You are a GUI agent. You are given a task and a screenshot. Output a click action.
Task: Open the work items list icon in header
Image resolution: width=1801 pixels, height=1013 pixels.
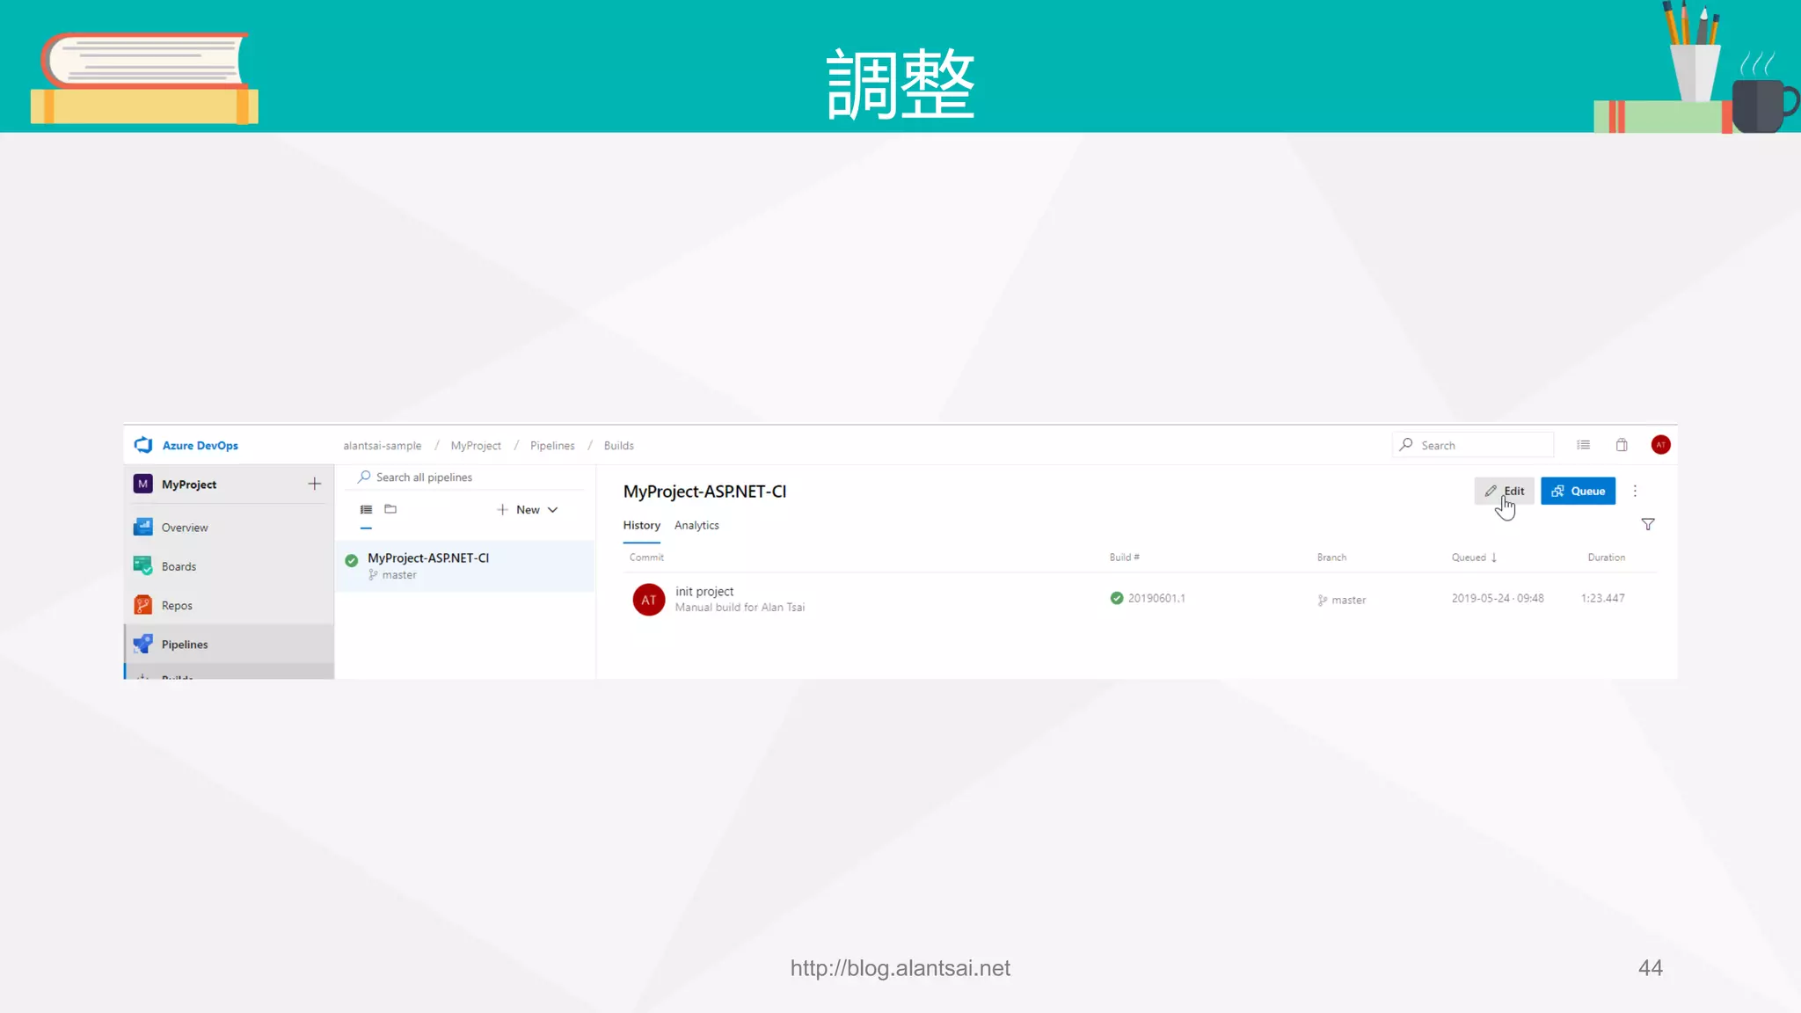[x=1584, y=445]
